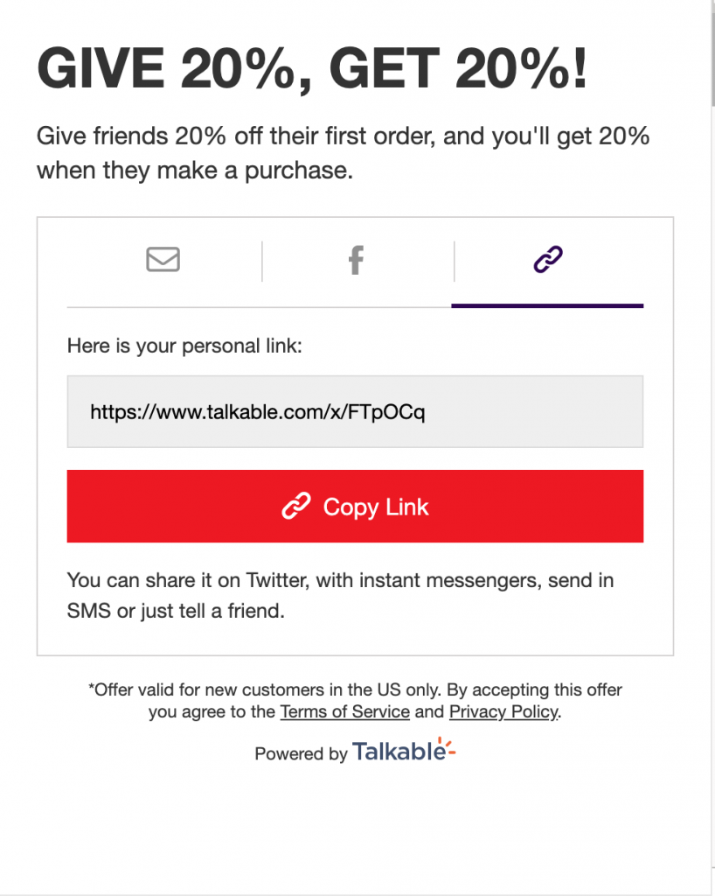Focus the personal link URL field
This screenshot has height=896, width=715.
point(355,412)
